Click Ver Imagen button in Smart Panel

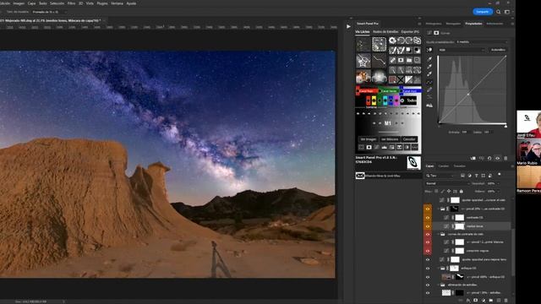click(x=369, y=139)
